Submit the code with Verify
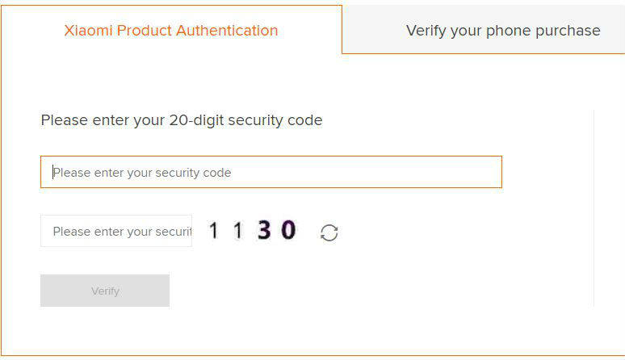This screenshot has width=625, height=360. (x=105, y=291)
